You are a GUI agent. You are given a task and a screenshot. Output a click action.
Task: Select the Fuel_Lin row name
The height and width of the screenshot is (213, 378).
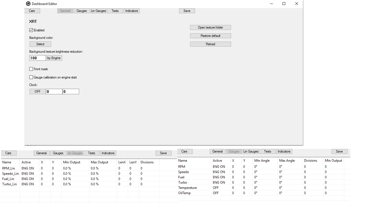(8, 179)
